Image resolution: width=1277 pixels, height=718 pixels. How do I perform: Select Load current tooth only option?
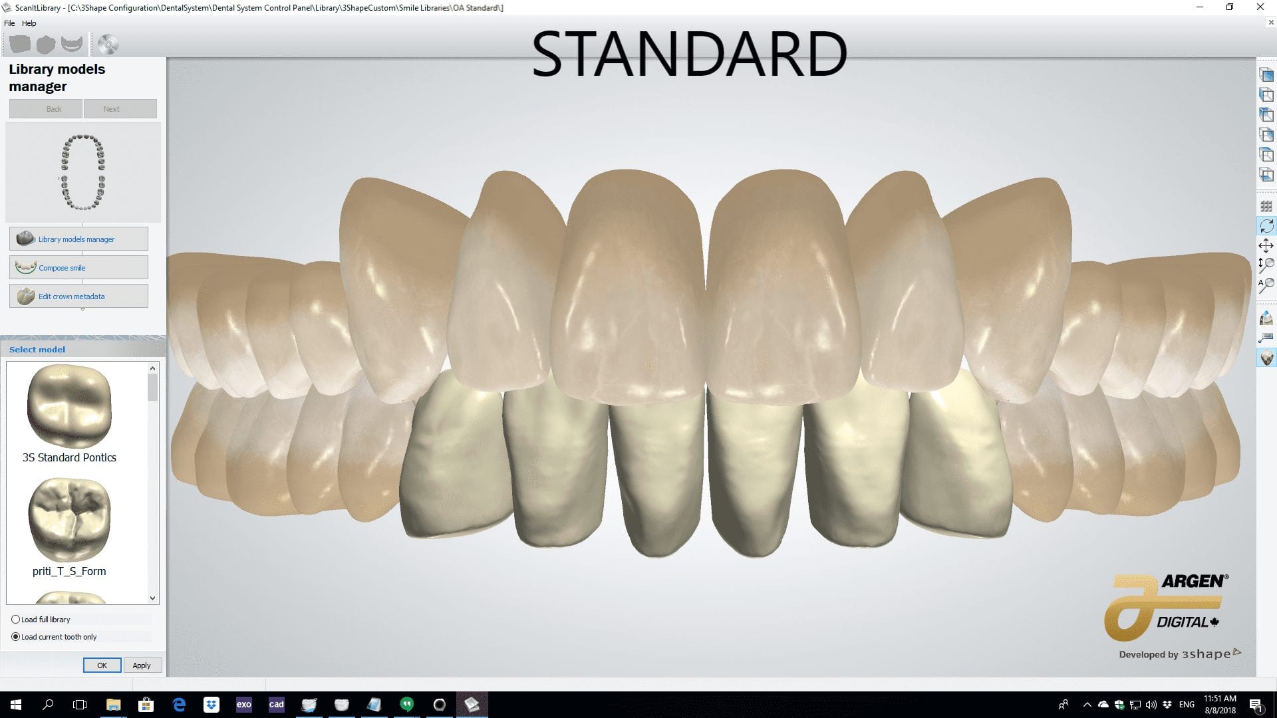[x=15, y=636]
